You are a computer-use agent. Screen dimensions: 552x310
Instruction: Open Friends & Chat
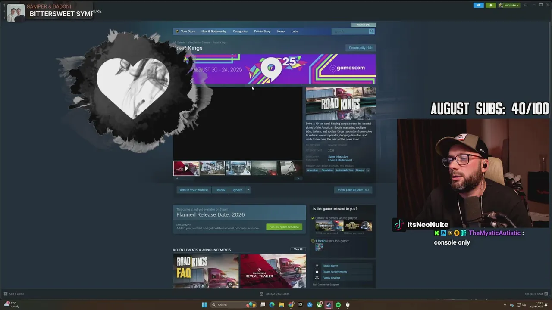tap(536, 294)
